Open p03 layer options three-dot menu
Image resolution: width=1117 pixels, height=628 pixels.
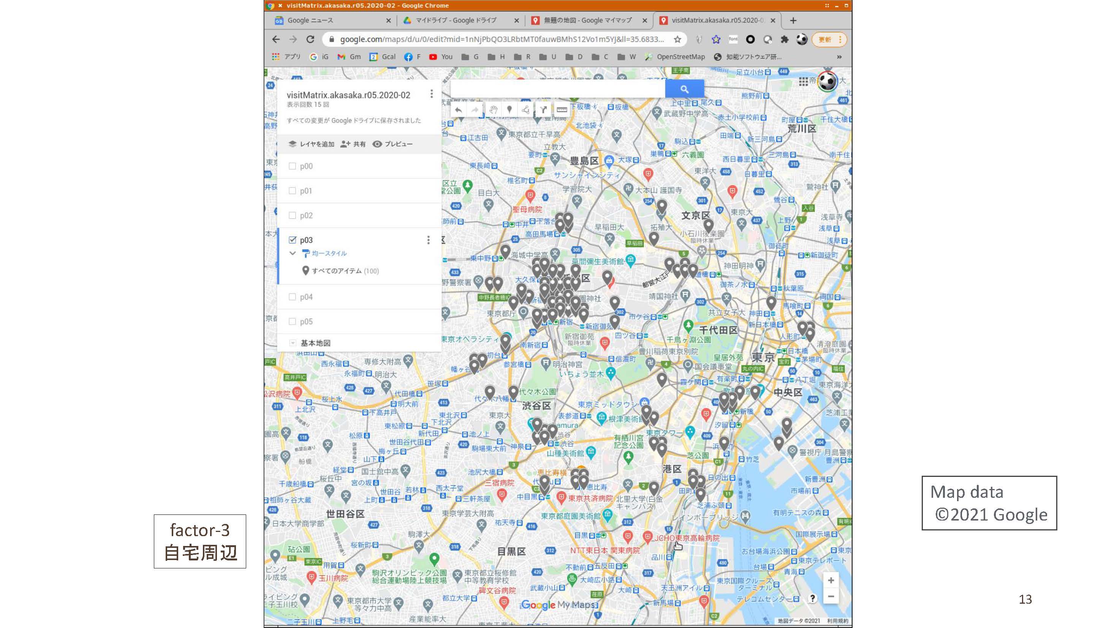point(429,240)
